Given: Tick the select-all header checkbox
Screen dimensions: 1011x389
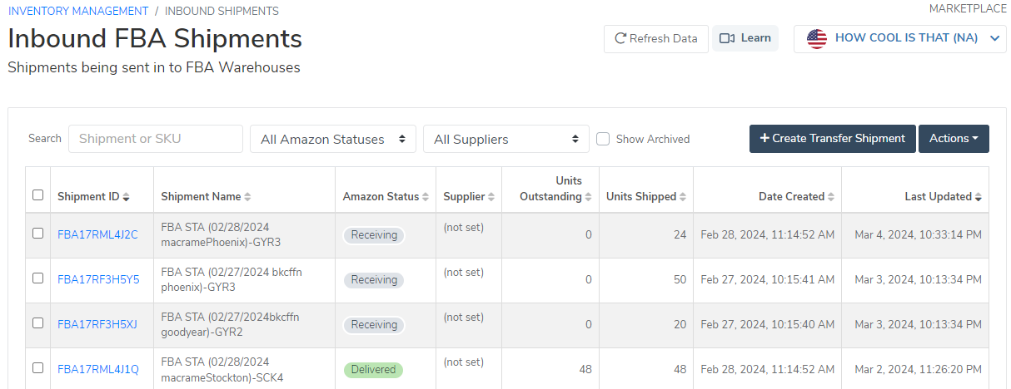Looking at the screenshot, I should [37, 195].
